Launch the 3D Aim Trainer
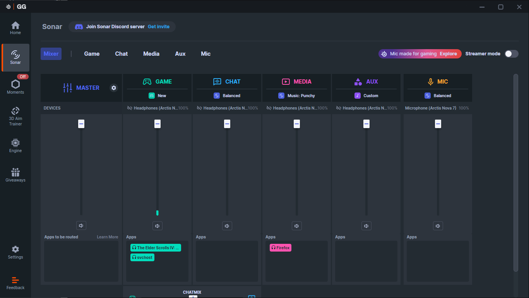This screenshot has width=529, height=298. (15, 116)
